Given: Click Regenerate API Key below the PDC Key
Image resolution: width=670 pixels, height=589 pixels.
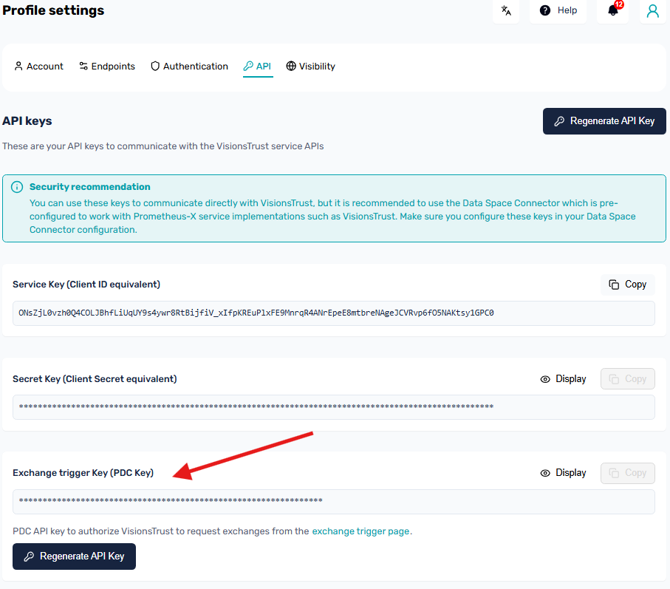Looking at the screenshot, I should click(74, 556).
